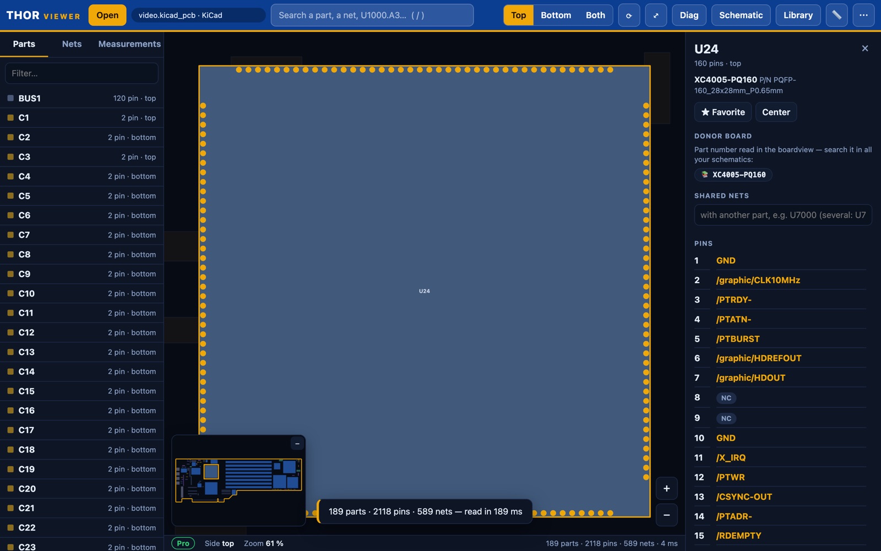
Task: Click the shared nets part input
Action: click(x=783, y=215)
